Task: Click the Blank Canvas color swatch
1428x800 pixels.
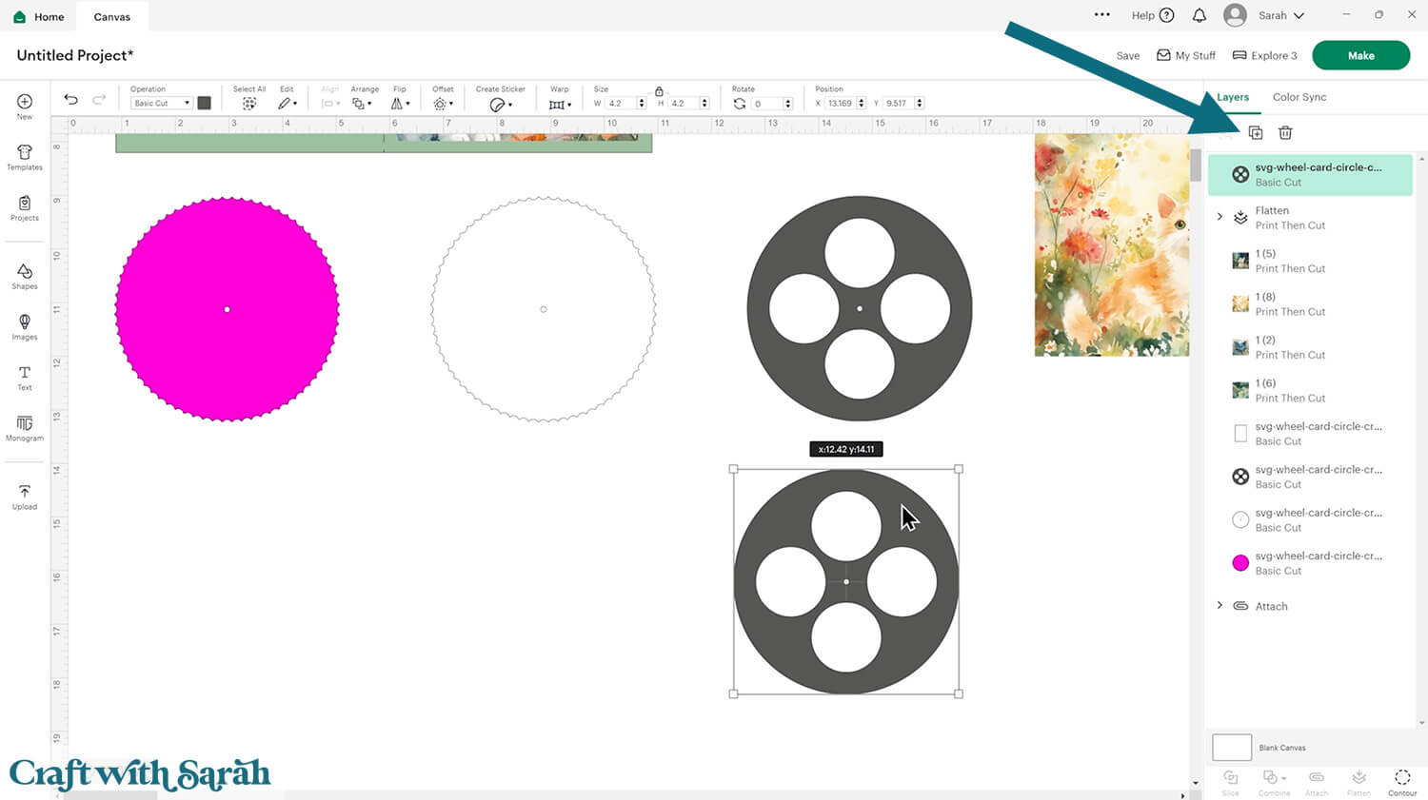Action: pos(1232,747)
